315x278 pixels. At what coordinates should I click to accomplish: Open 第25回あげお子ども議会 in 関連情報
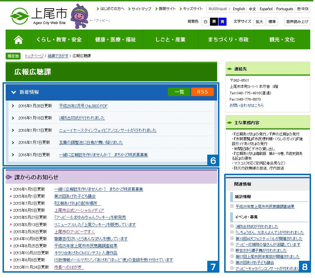tap(255, 263)
